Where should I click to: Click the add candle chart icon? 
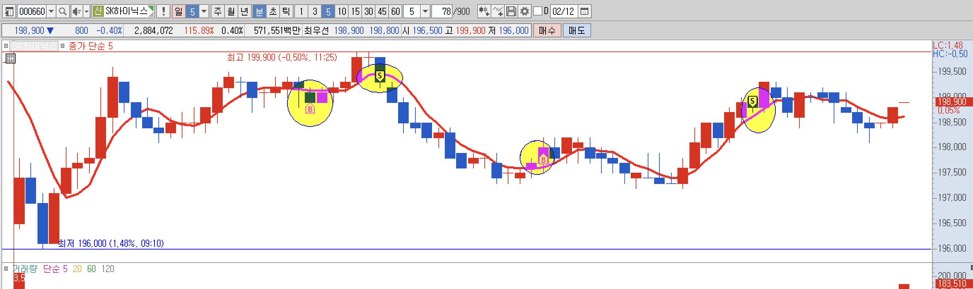pos(484,11)
